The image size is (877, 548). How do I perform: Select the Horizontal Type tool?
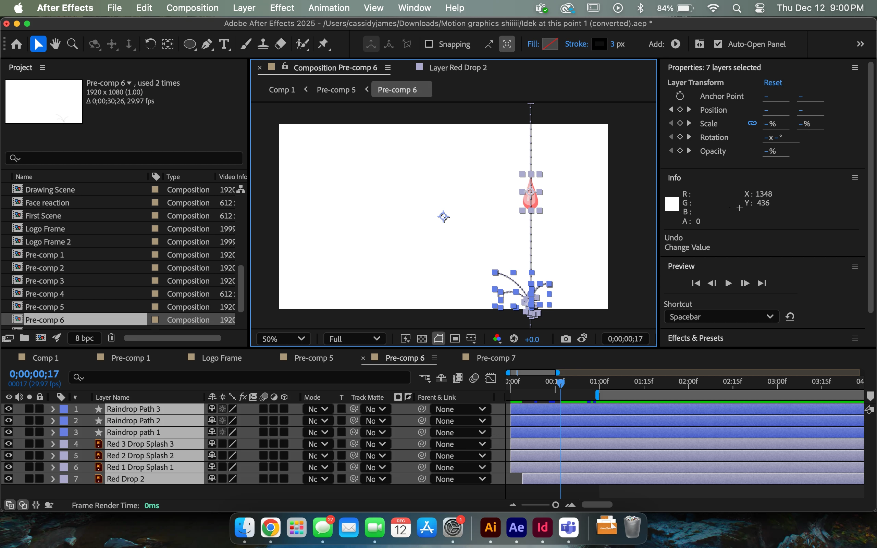click(x=224, y=44)
